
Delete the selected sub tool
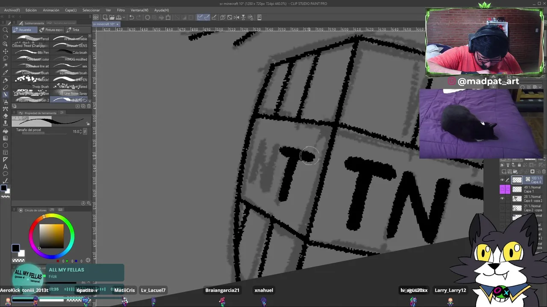[x=88, y=106]
